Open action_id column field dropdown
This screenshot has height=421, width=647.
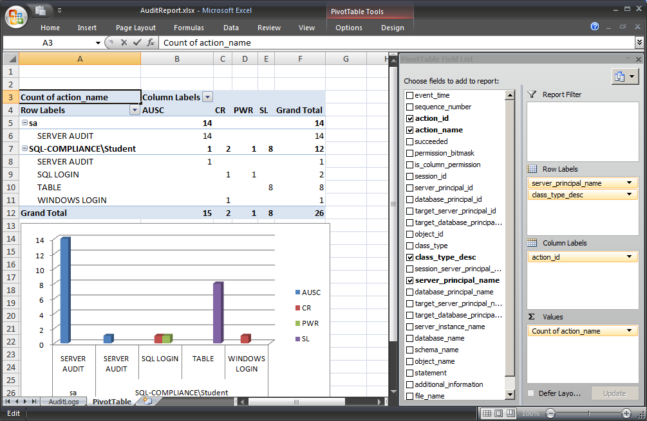[x=629, y=256]
